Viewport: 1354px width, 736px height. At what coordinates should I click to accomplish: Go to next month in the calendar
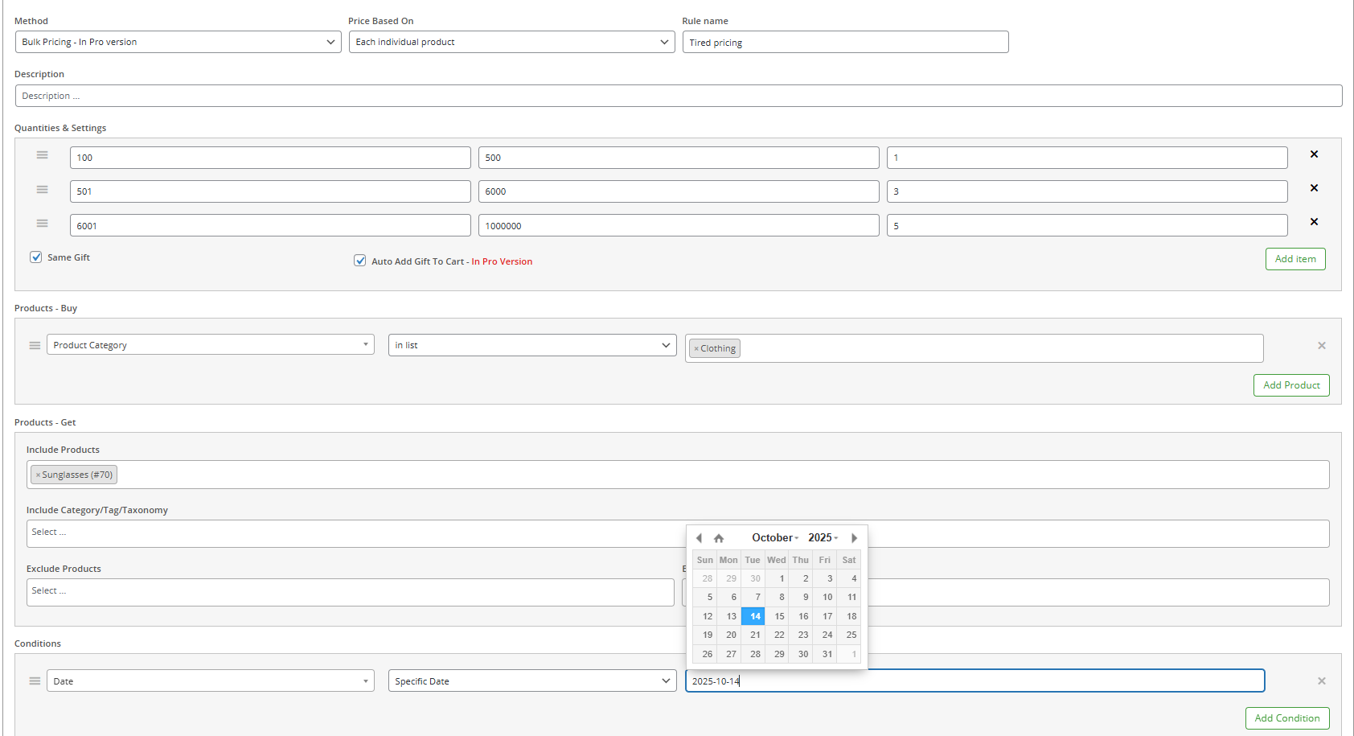click(x=854, y=538)
